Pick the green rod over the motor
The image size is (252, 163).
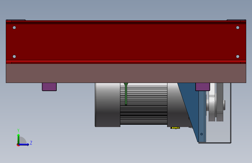point(126,94)
